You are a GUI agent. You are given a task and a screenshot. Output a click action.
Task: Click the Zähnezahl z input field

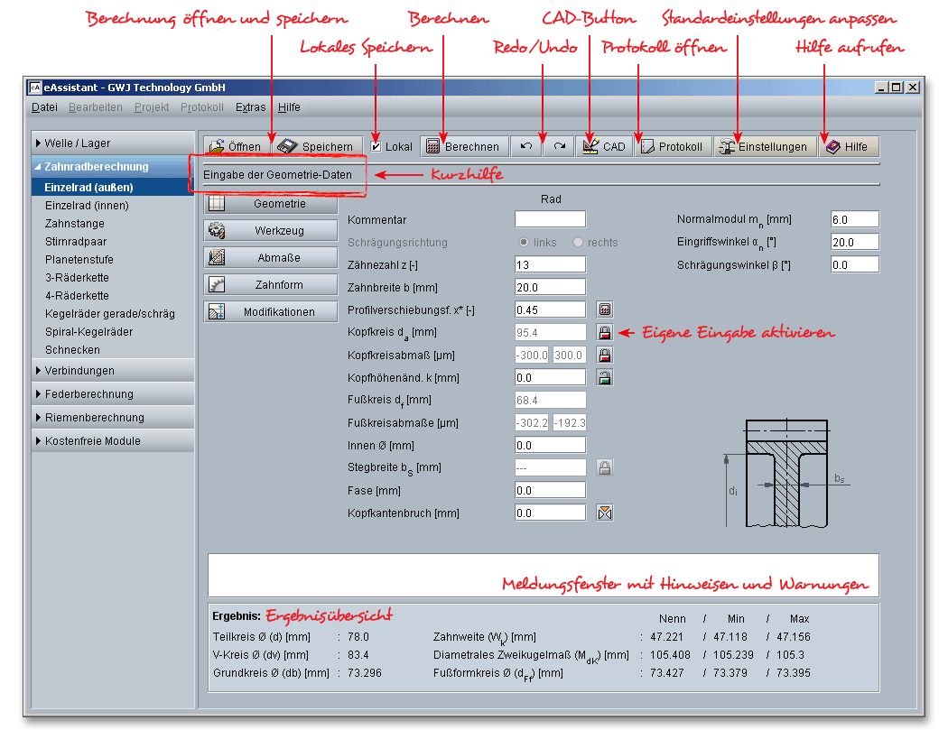click(x=550, y=264)
